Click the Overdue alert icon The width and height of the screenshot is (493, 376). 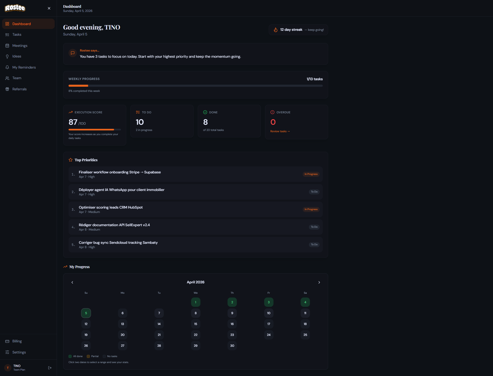272,112
